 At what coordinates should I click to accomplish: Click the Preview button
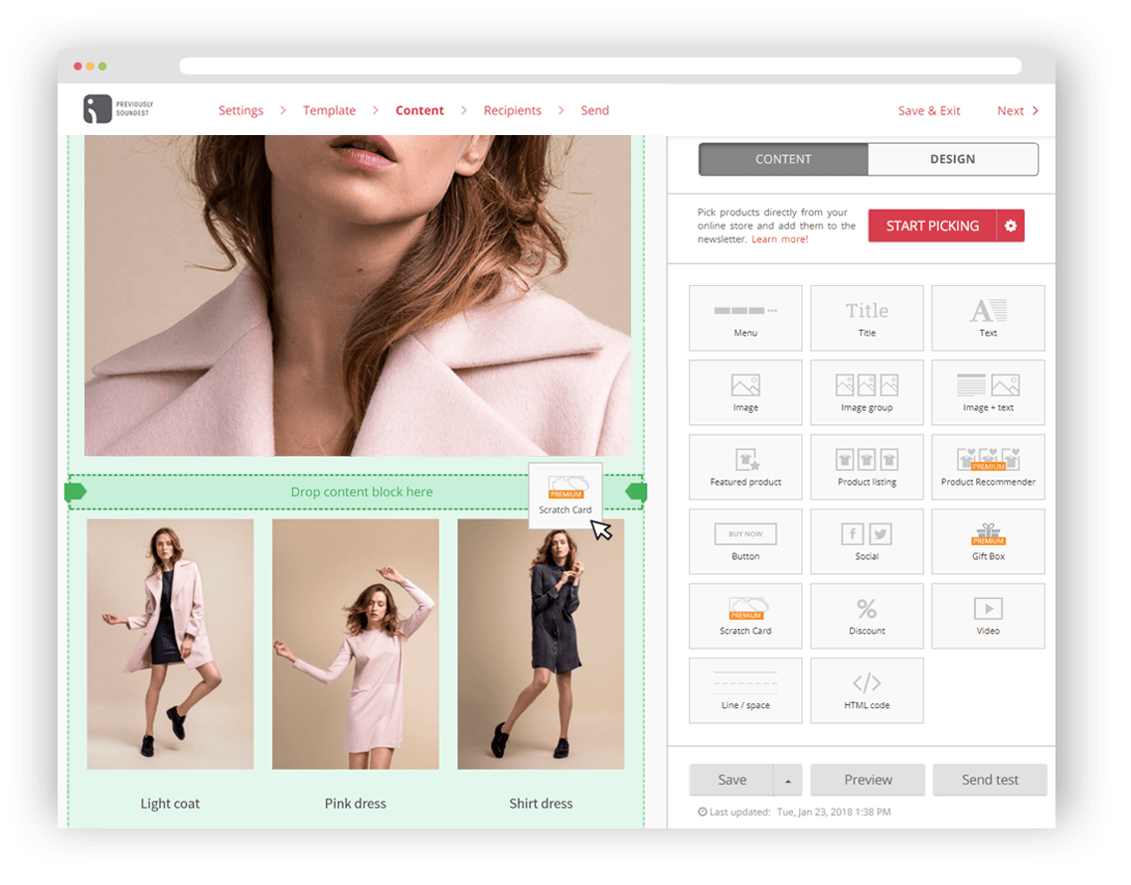pos(868,780)
